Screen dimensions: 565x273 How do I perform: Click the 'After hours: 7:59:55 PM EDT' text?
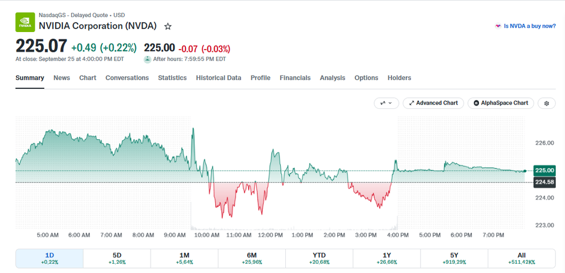(x=190, y=59)
